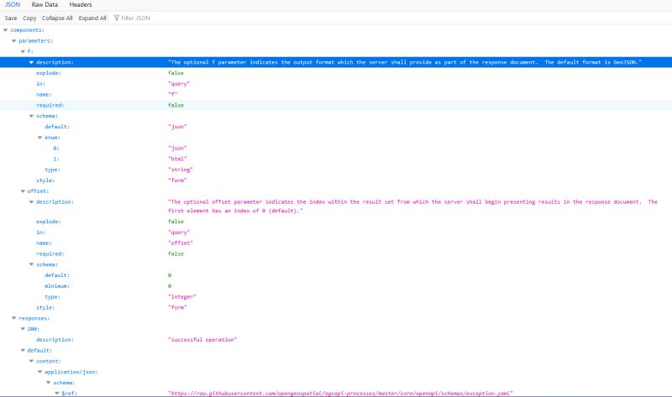672x397 pixels.
Task: Open the Headers tab
Action: (x=80, y=5)
